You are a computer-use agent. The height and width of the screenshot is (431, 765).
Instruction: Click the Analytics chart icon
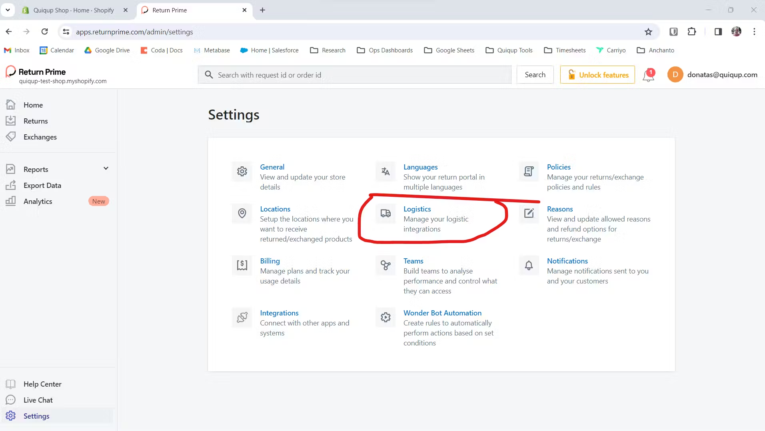point(11,201)
